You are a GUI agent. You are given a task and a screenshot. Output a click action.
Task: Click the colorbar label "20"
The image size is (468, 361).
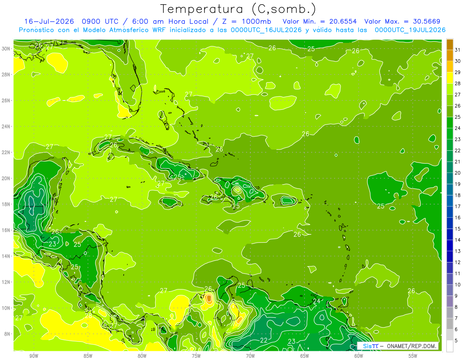[x=458, y=173]
